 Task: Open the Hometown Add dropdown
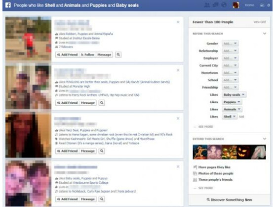coord(230,73)
